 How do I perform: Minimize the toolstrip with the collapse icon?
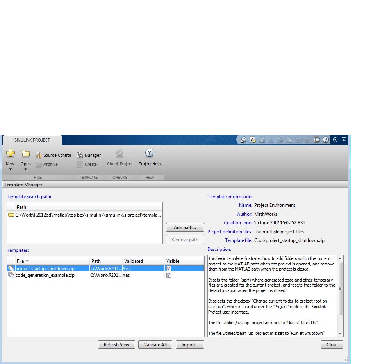click(344, 139)
